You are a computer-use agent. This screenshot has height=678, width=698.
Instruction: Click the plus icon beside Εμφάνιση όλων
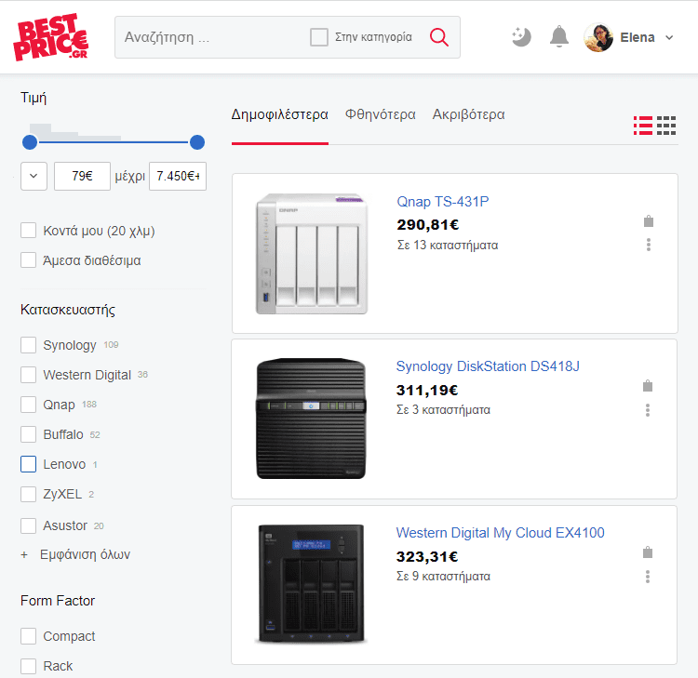pyautogui.click(x=24, y=554)
